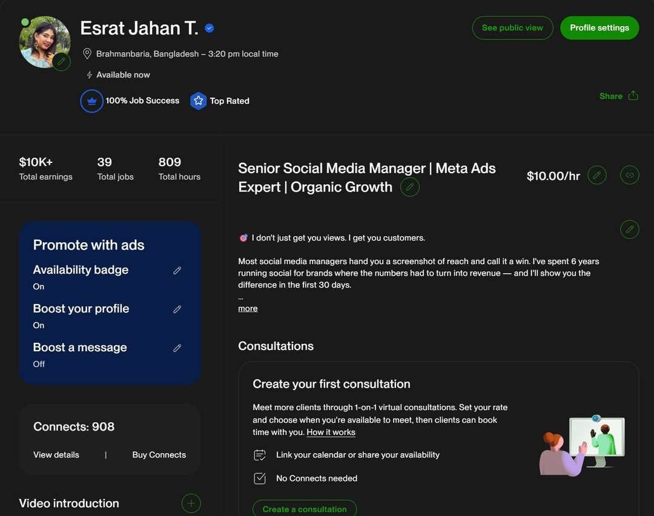Click Availability badge On status
Viewport: 654px width, 516px height.
point(38,286)
